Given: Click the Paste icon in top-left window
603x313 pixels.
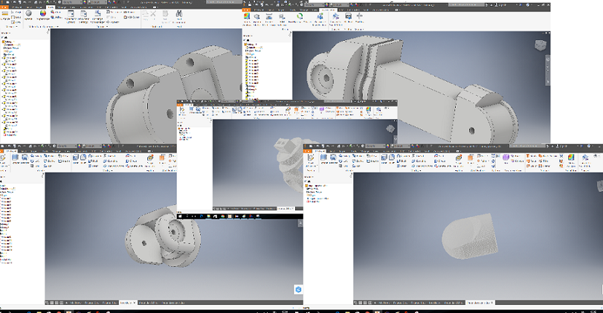Looking at the screenshot, I should (165, 16).
